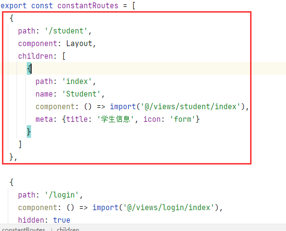The width and height of the screenshot is (286, 231).
Task: Click the '学生信息' title string
Action: 116,119
